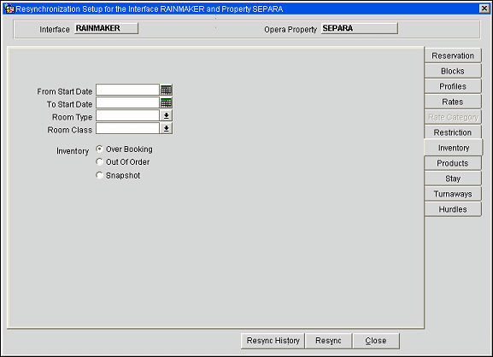Open calendar for From Start Date
Viewport: 493px width, 357px height.
click(x=167, y=91)
